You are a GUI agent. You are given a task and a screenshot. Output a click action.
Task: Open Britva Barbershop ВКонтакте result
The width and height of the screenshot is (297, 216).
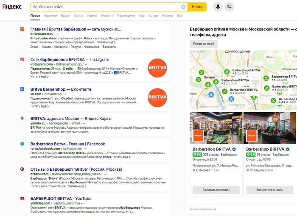click(61, 89)
